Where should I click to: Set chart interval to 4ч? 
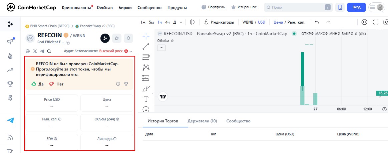click(x=167, y=22)
